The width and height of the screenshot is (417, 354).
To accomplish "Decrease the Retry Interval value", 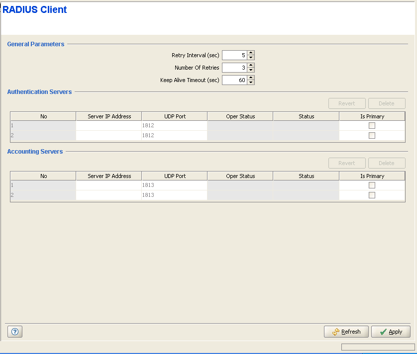I will coord(251,58).
